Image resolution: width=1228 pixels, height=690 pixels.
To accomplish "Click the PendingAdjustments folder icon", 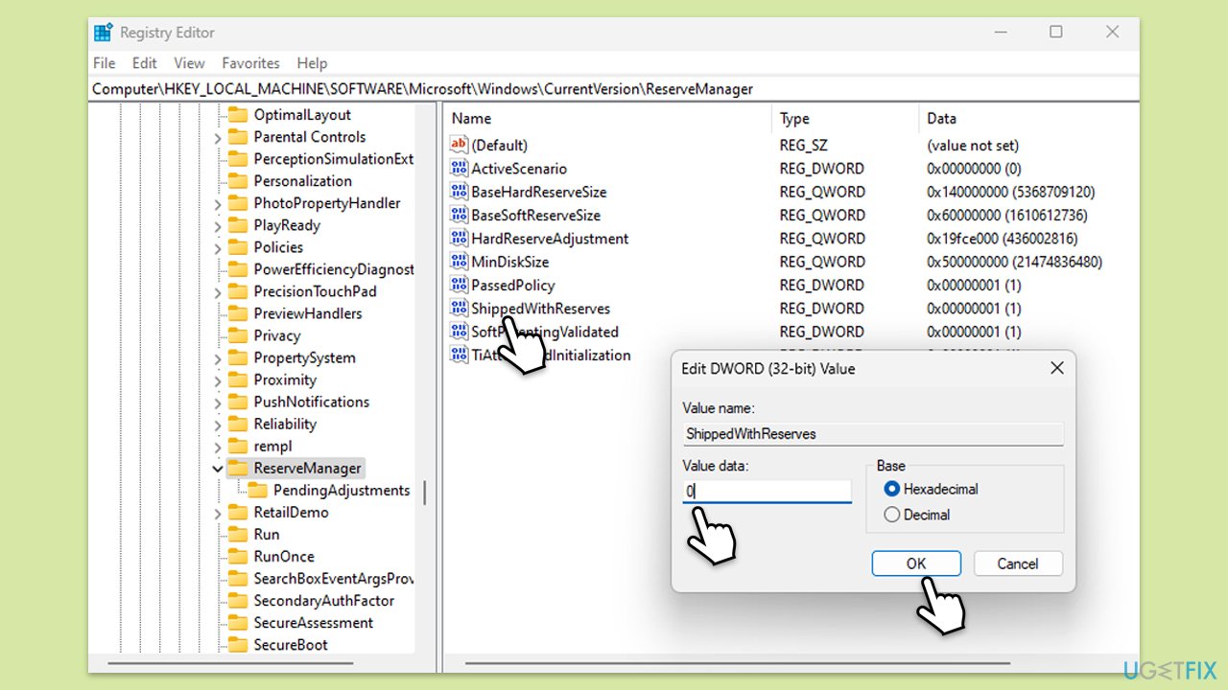I will click(257, 490).
